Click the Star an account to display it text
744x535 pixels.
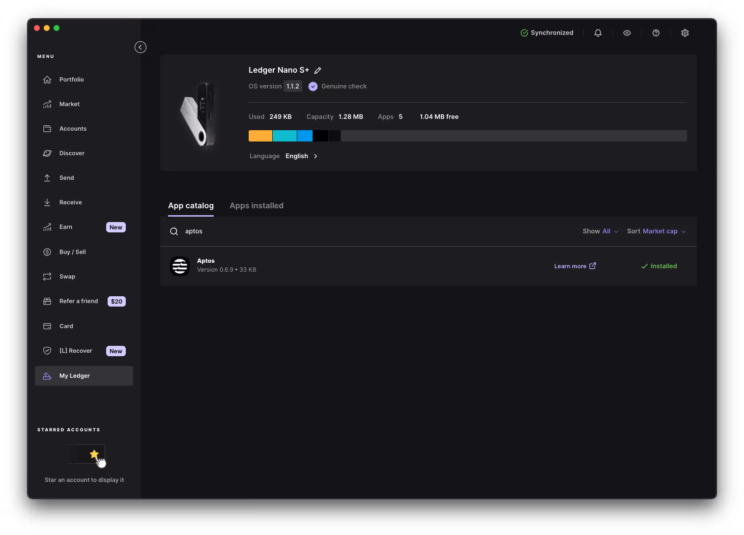click(x=84, y=480)
